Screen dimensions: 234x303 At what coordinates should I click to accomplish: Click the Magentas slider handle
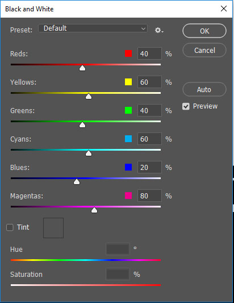click(x=94, y=210)
